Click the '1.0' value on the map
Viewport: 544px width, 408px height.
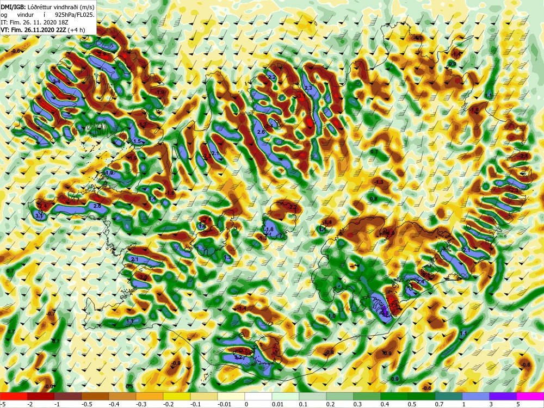(332, 316)
